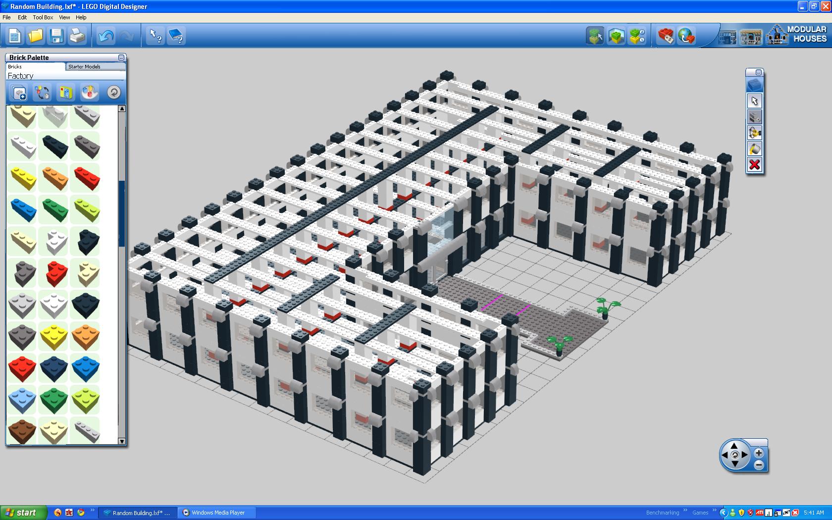Expand the quick launch chevron
Image resolution: width=832 pixels, height=520 pixels.
[x=93, y=511]
